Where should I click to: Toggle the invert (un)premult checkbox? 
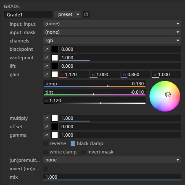tap(45, 169)
